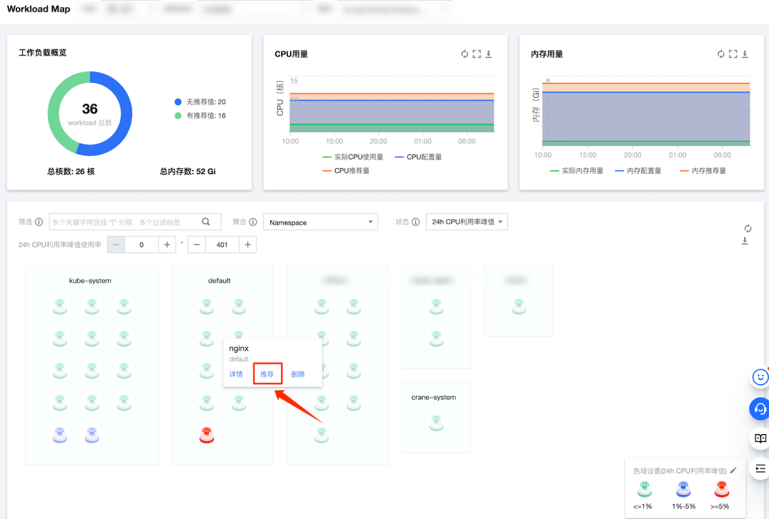769x519 pixels.
Task: Refresh the 内存用量 chart
Action: click(x=721, y=54)
